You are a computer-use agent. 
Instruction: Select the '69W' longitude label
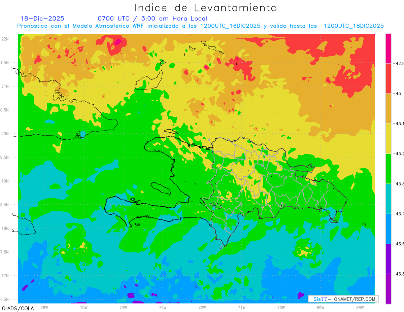click(320, 307)
